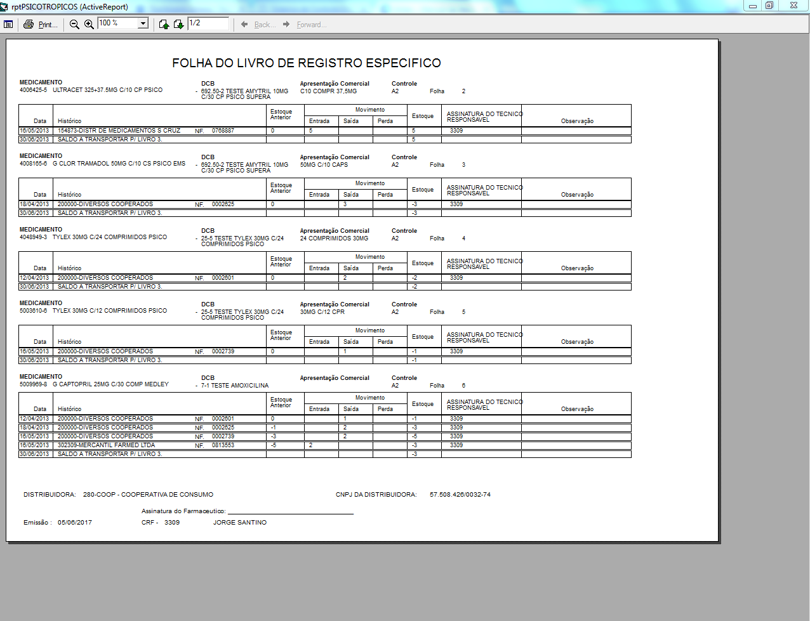
Task: Click medication code 4006425-5
Action: click(33, 90)
